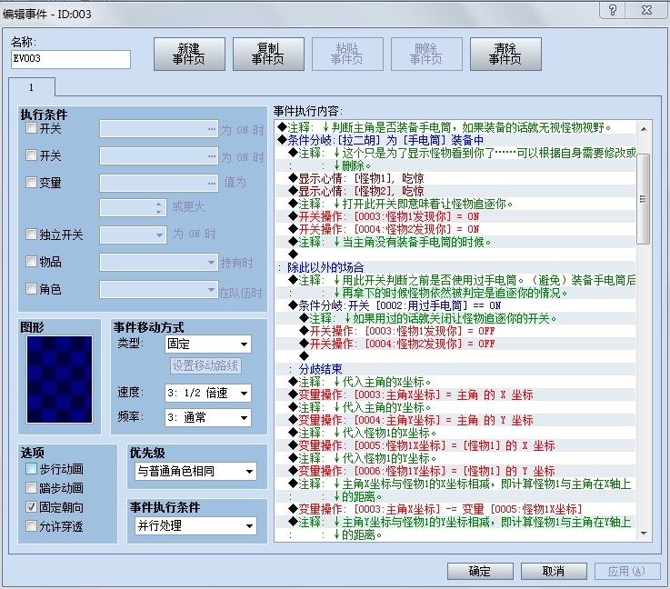Select 变量操作 [0006:怪物1Y坐标] line
Viewport: 670px width, 589px height.
click(455, 471)
